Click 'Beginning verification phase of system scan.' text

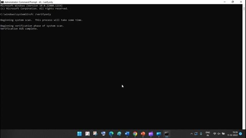(32, 26)
